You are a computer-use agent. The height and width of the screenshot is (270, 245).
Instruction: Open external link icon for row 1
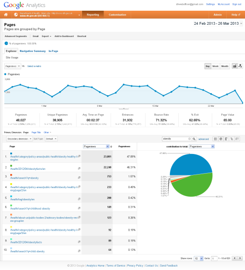tap(79, 156)
